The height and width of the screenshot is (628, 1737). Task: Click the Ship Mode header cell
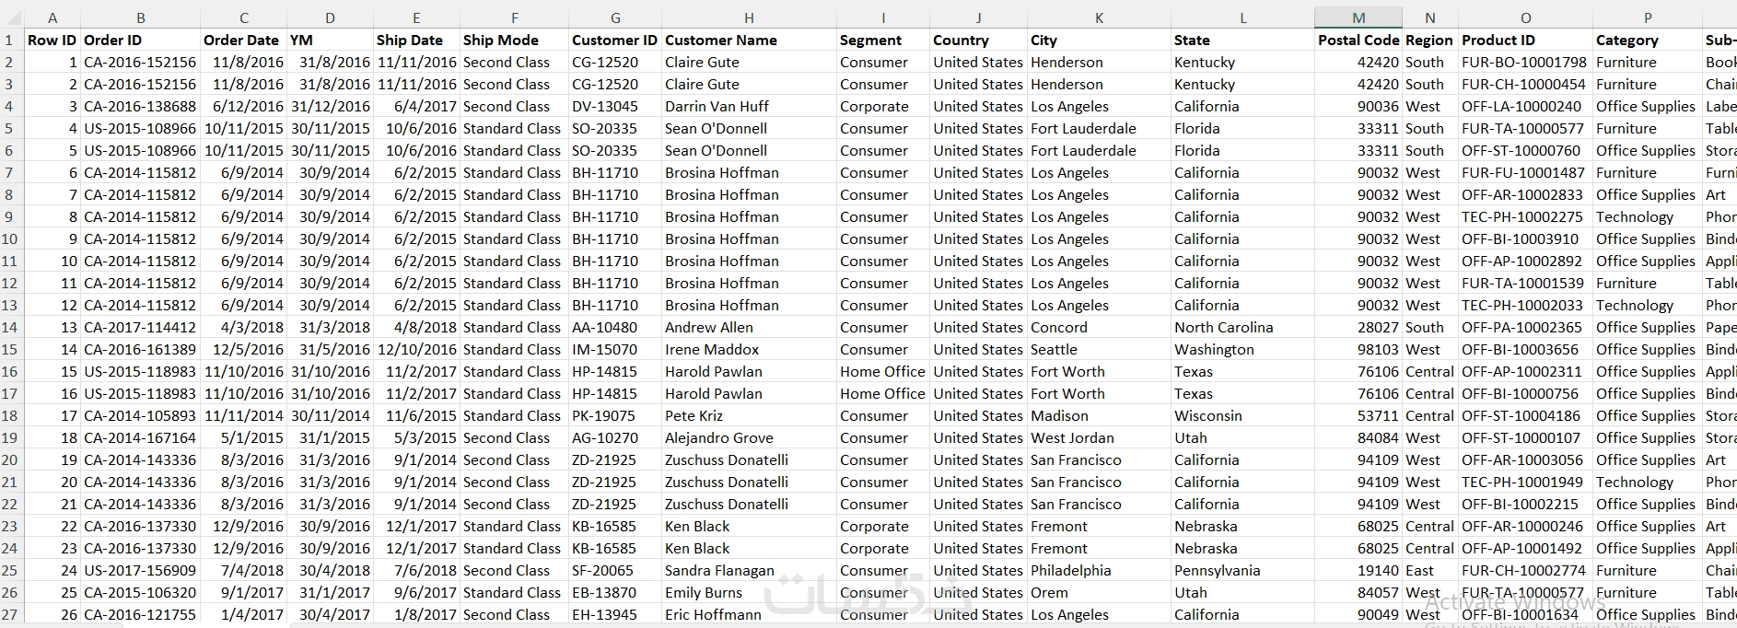point(513,40)
